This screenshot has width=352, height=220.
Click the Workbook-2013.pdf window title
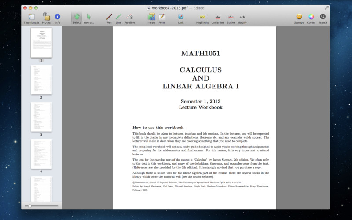170,8
